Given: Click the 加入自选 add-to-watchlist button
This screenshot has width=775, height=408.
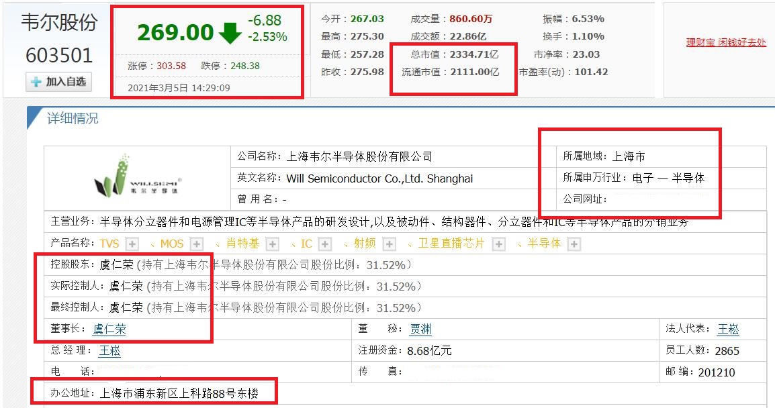Looking at the screenshot, I should (x=59, y=82).
